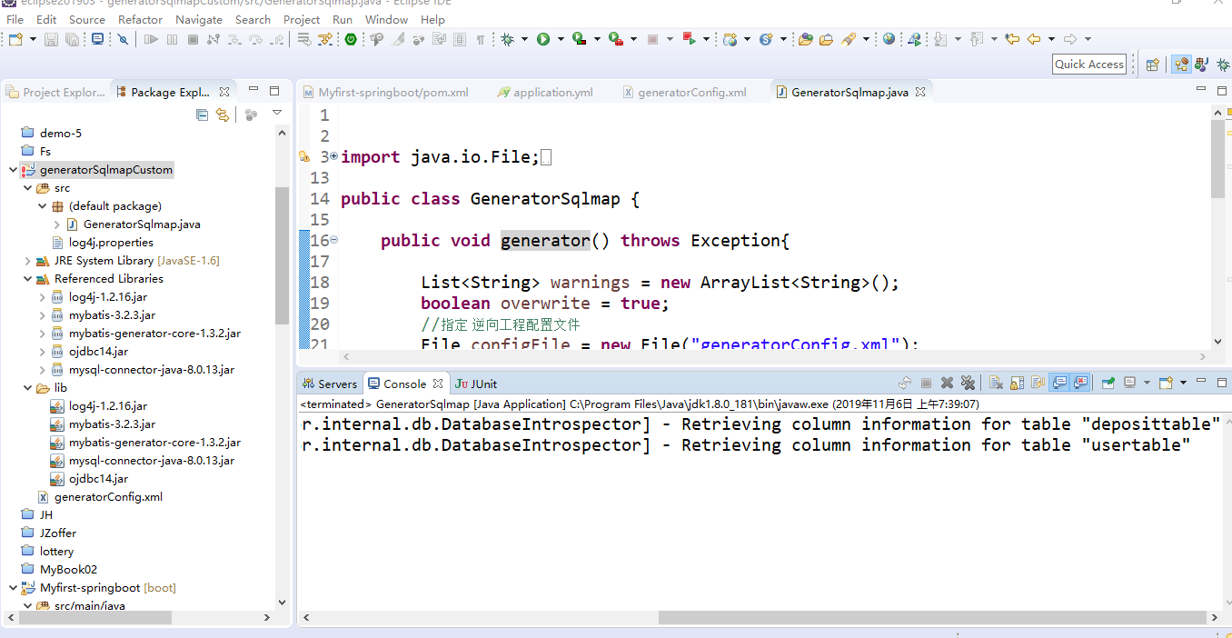1232x638 pixels.
Task: Click Open Type icon in toolbar
Action: 805,39
